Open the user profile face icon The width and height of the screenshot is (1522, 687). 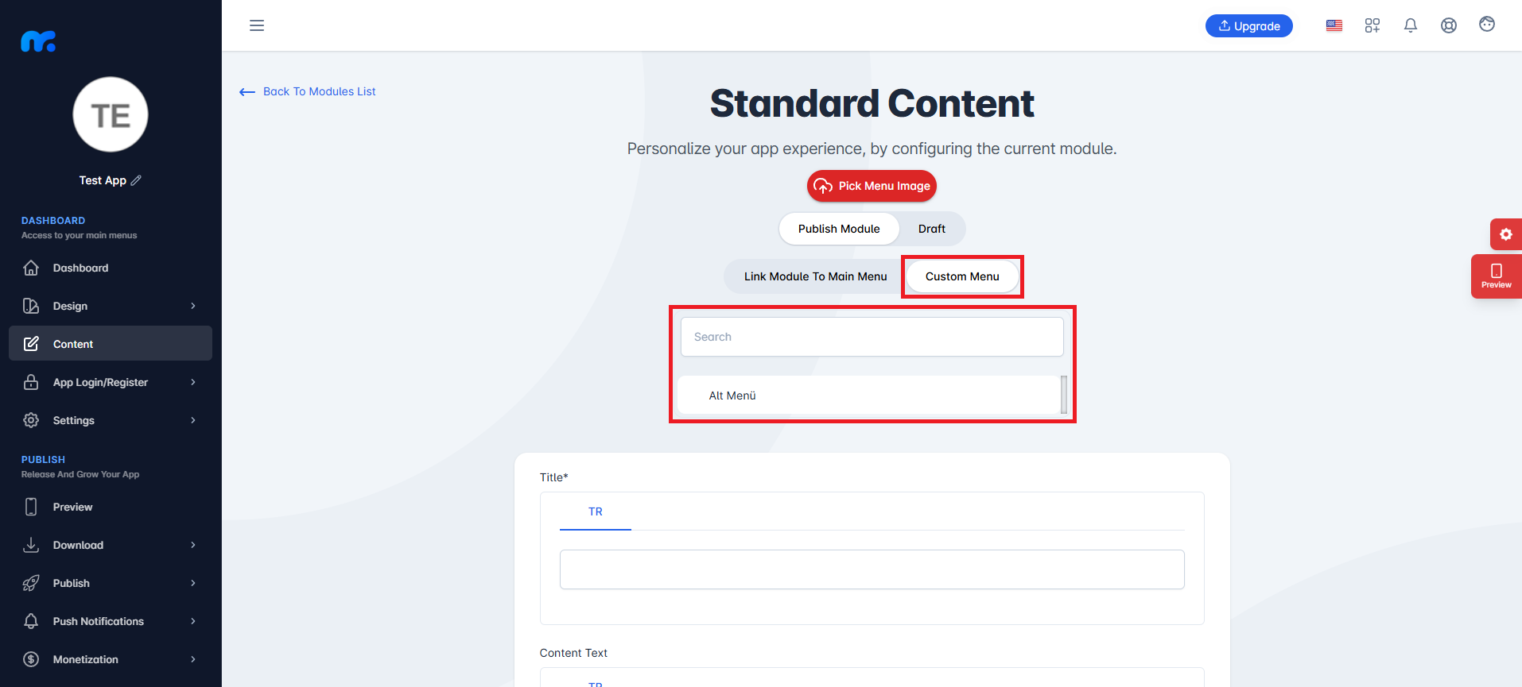[1487, 24]
